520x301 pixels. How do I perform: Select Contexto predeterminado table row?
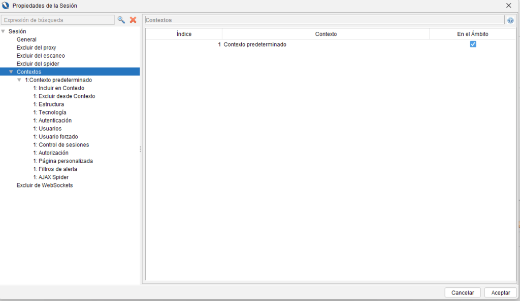coord(254,45)
